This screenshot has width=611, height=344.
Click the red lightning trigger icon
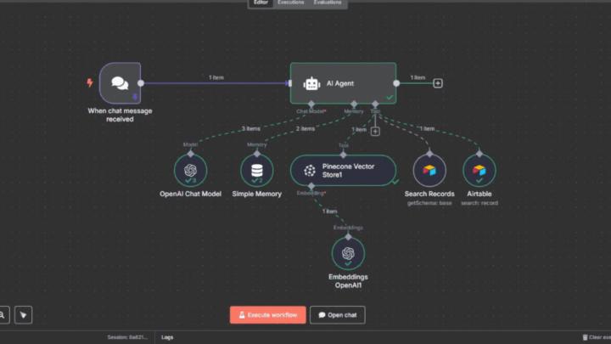[90, 82]
